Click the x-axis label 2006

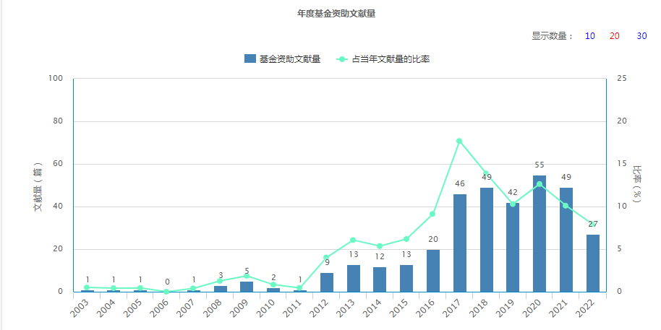pyautogui.click(x=160, y=308)
